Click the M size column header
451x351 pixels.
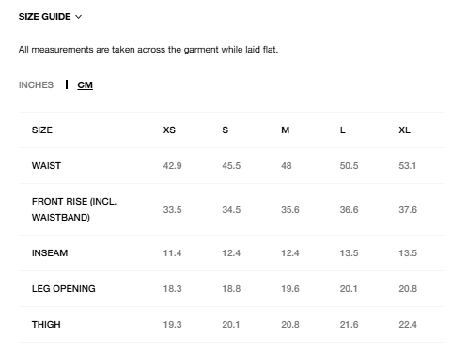(285, 130)
